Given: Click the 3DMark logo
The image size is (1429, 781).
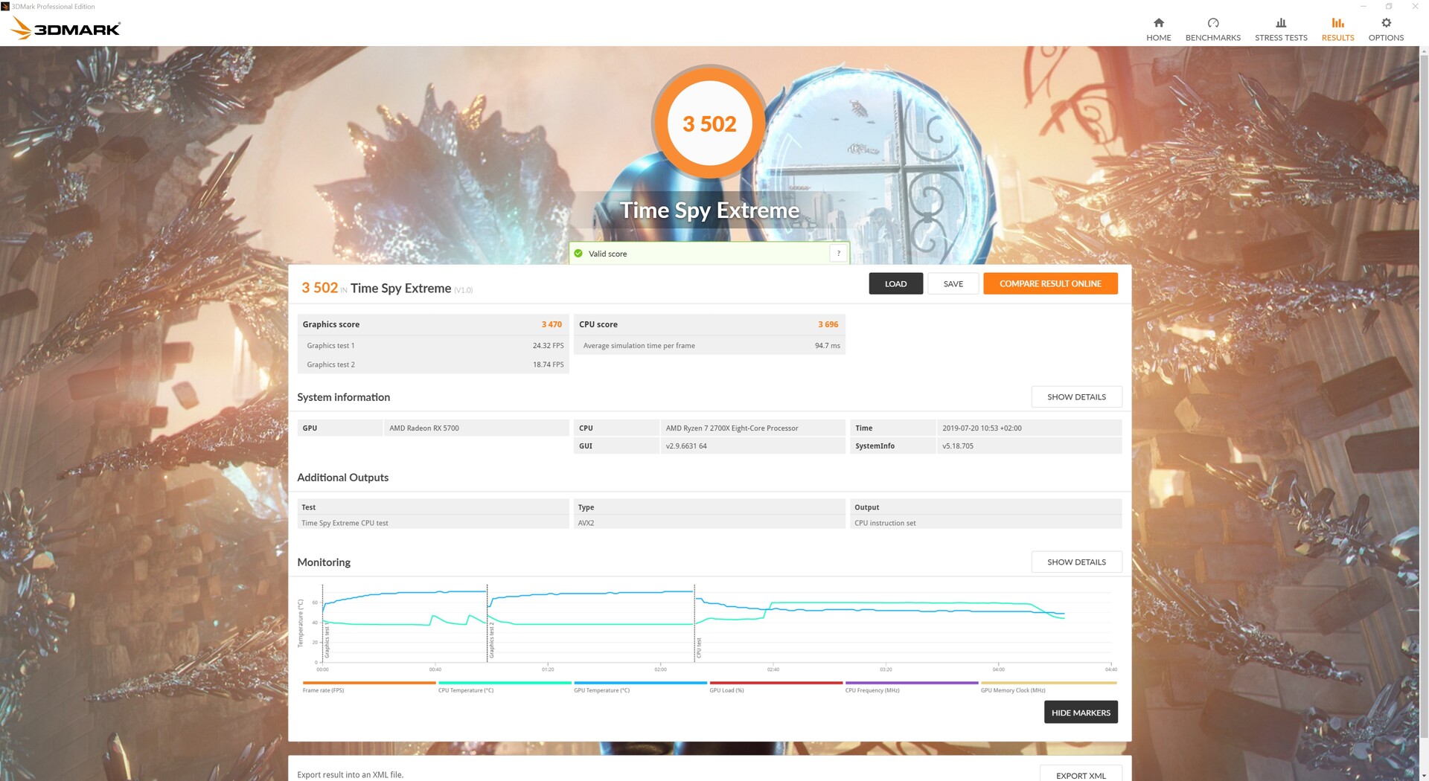Looking at the screenshot, I should coord(65,28).
